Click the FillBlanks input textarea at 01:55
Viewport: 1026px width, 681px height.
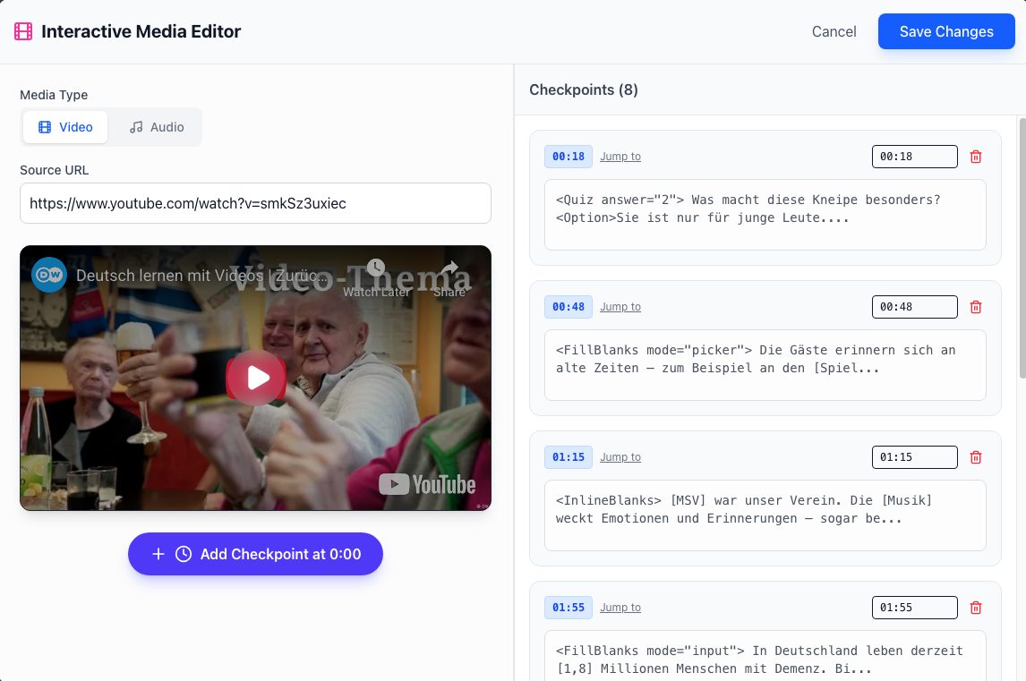(x=765, y=656)
